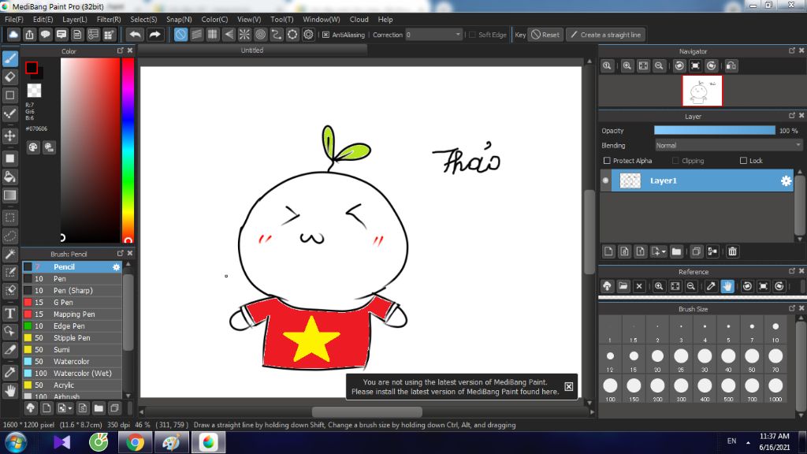Expand add-brush dropdown in brush panel

(69, 409)
